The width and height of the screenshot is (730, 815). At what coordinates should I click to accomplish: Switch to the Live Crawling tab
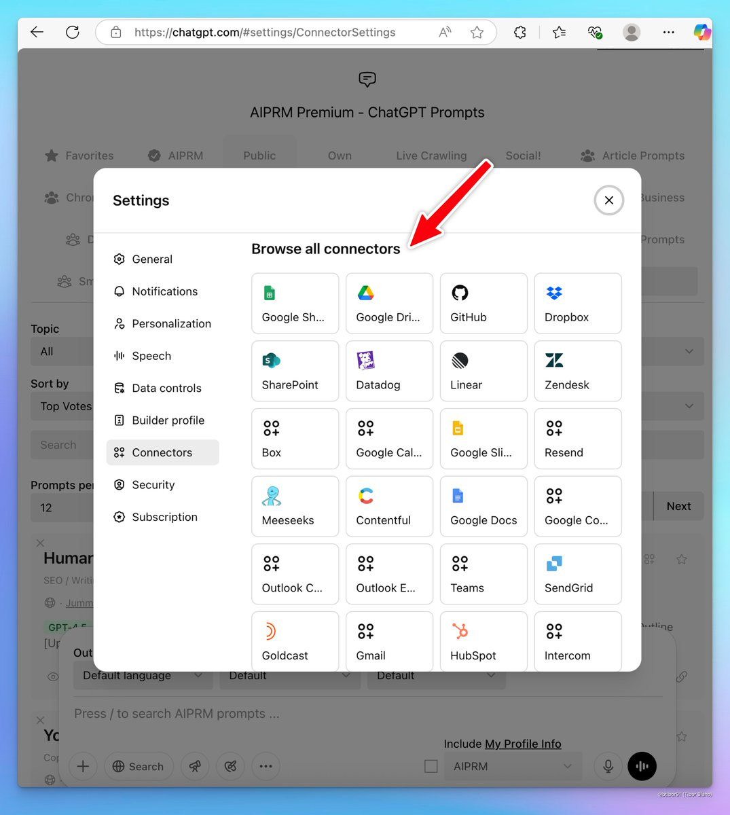click(431, 156)
